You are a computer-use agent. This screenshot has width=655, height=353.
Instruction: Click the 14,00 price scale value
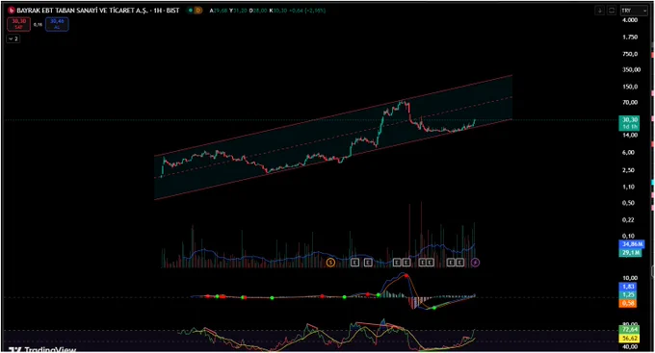pyautogui.click(x=630, y=136)
